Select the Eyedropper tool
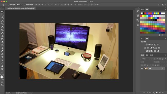Image resolution: width=167 pixels, height=94 pixels. coord(2,27)
